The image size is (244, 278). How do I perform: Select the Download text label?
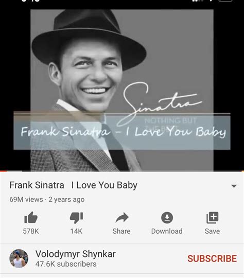(167, 231)
